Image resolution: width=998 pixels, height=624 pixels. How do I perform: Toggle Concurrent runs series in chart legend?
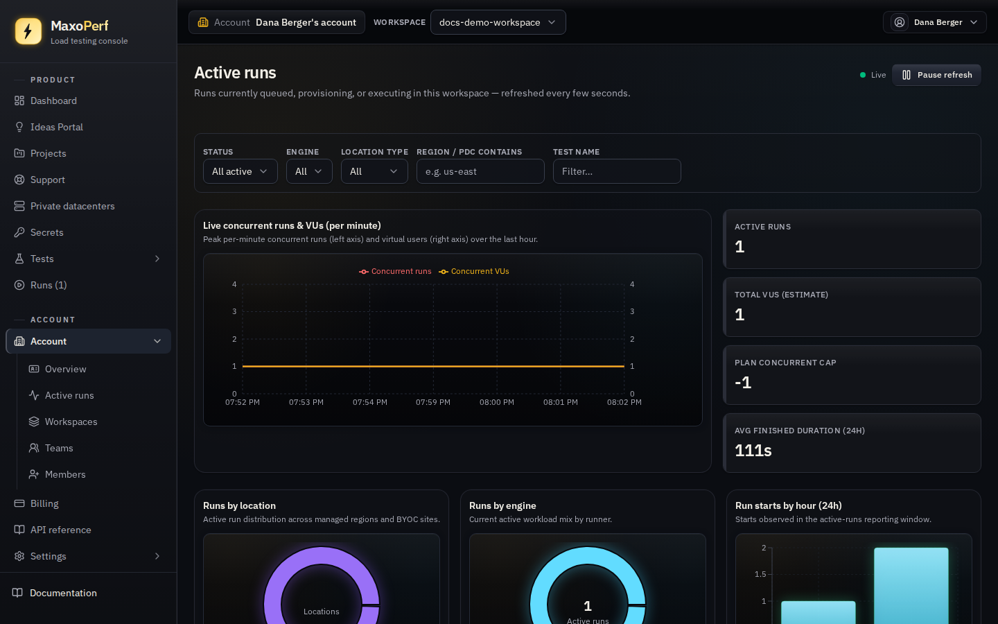(x=395, y=271)
